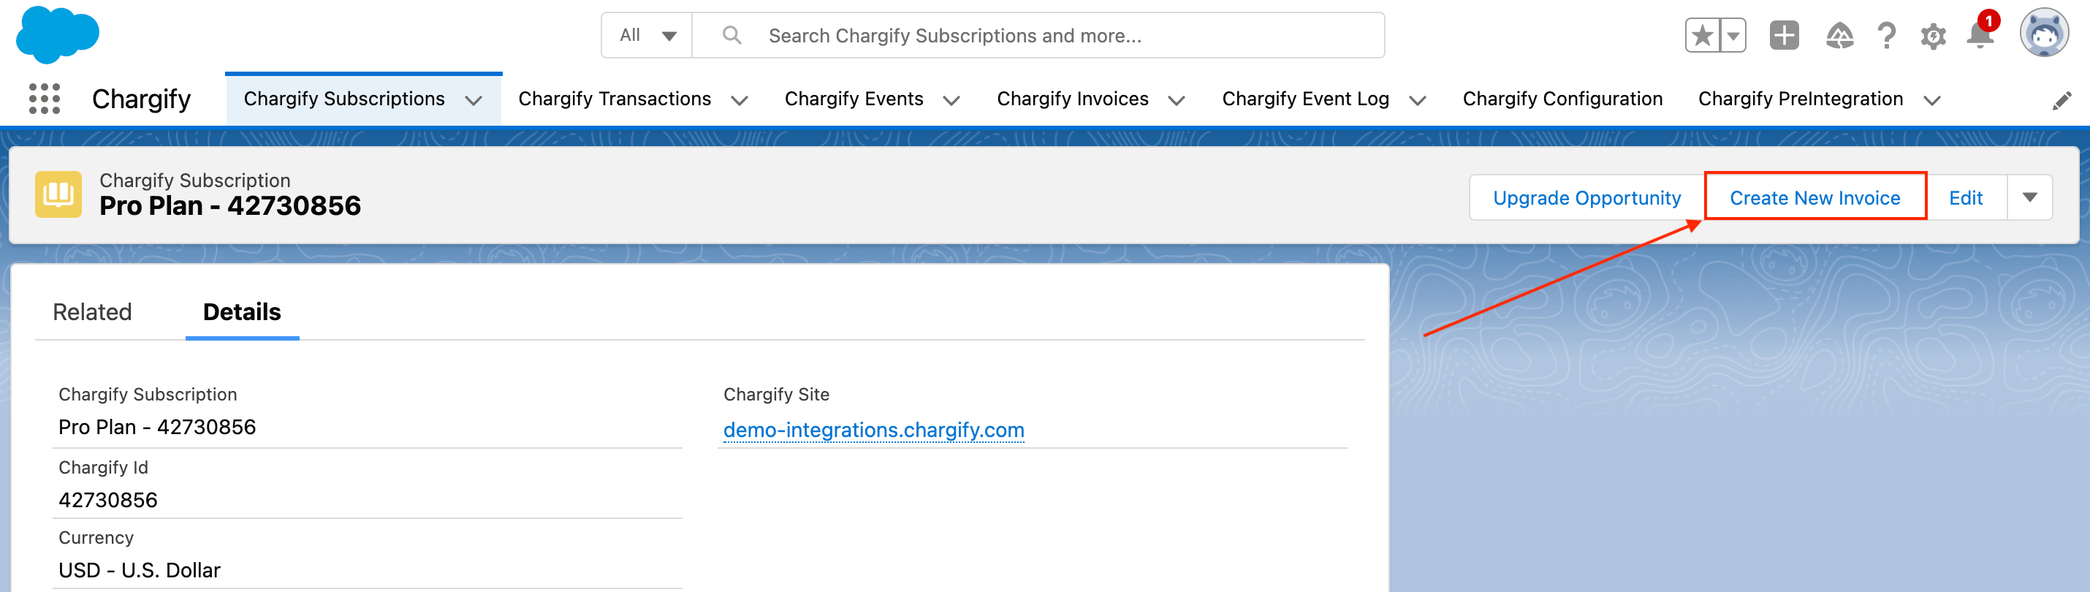Click the Favorites star icon
This screenshot has height=592, width=2090.
click(1702, 36)
